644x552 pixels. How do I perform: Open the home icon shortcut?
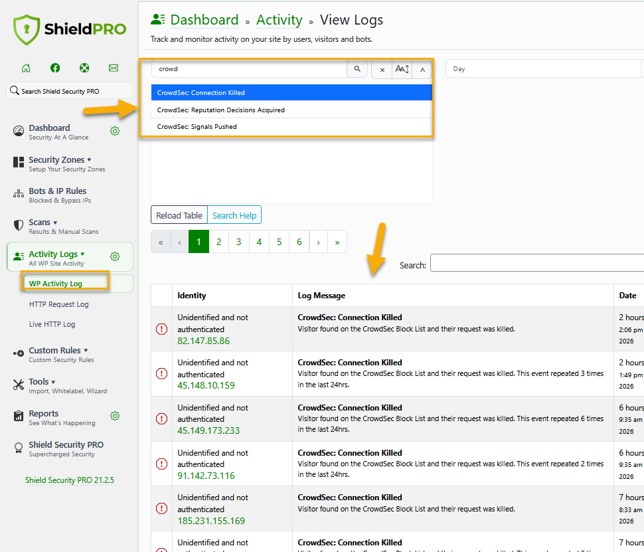(x=26, y=68)
